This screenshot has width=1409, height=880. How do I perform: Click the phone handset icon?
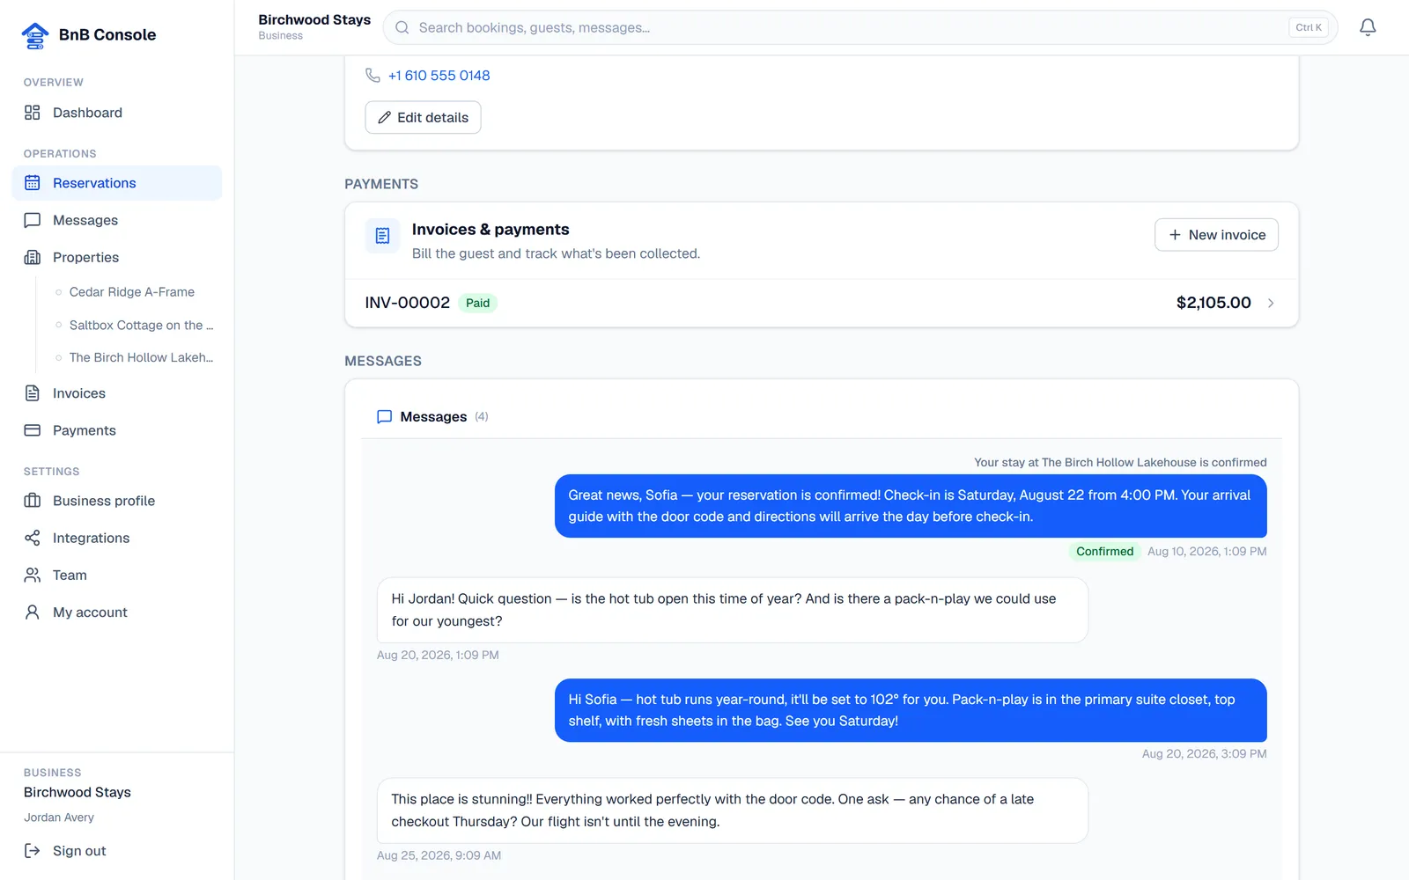[373, 76]
